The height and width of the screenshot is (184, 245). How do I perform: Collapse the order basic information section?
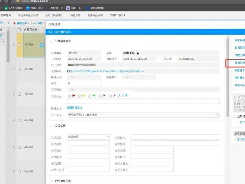click(51, 41)
